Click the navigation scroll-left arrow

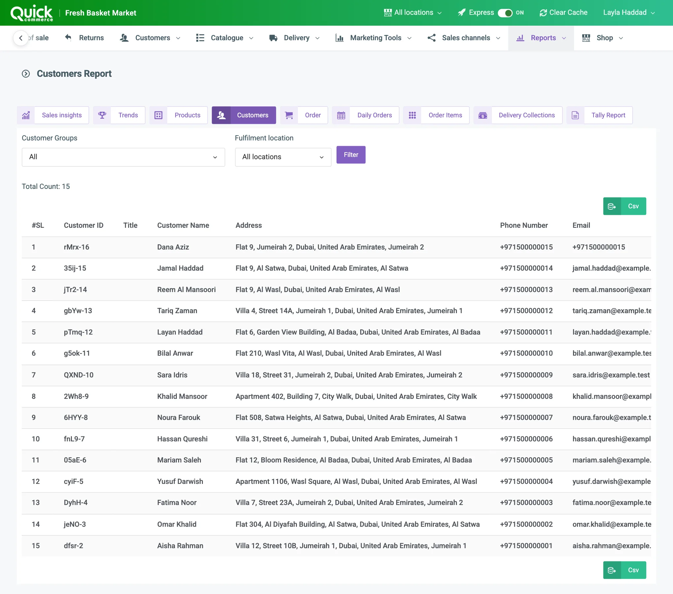click(21, 38)
